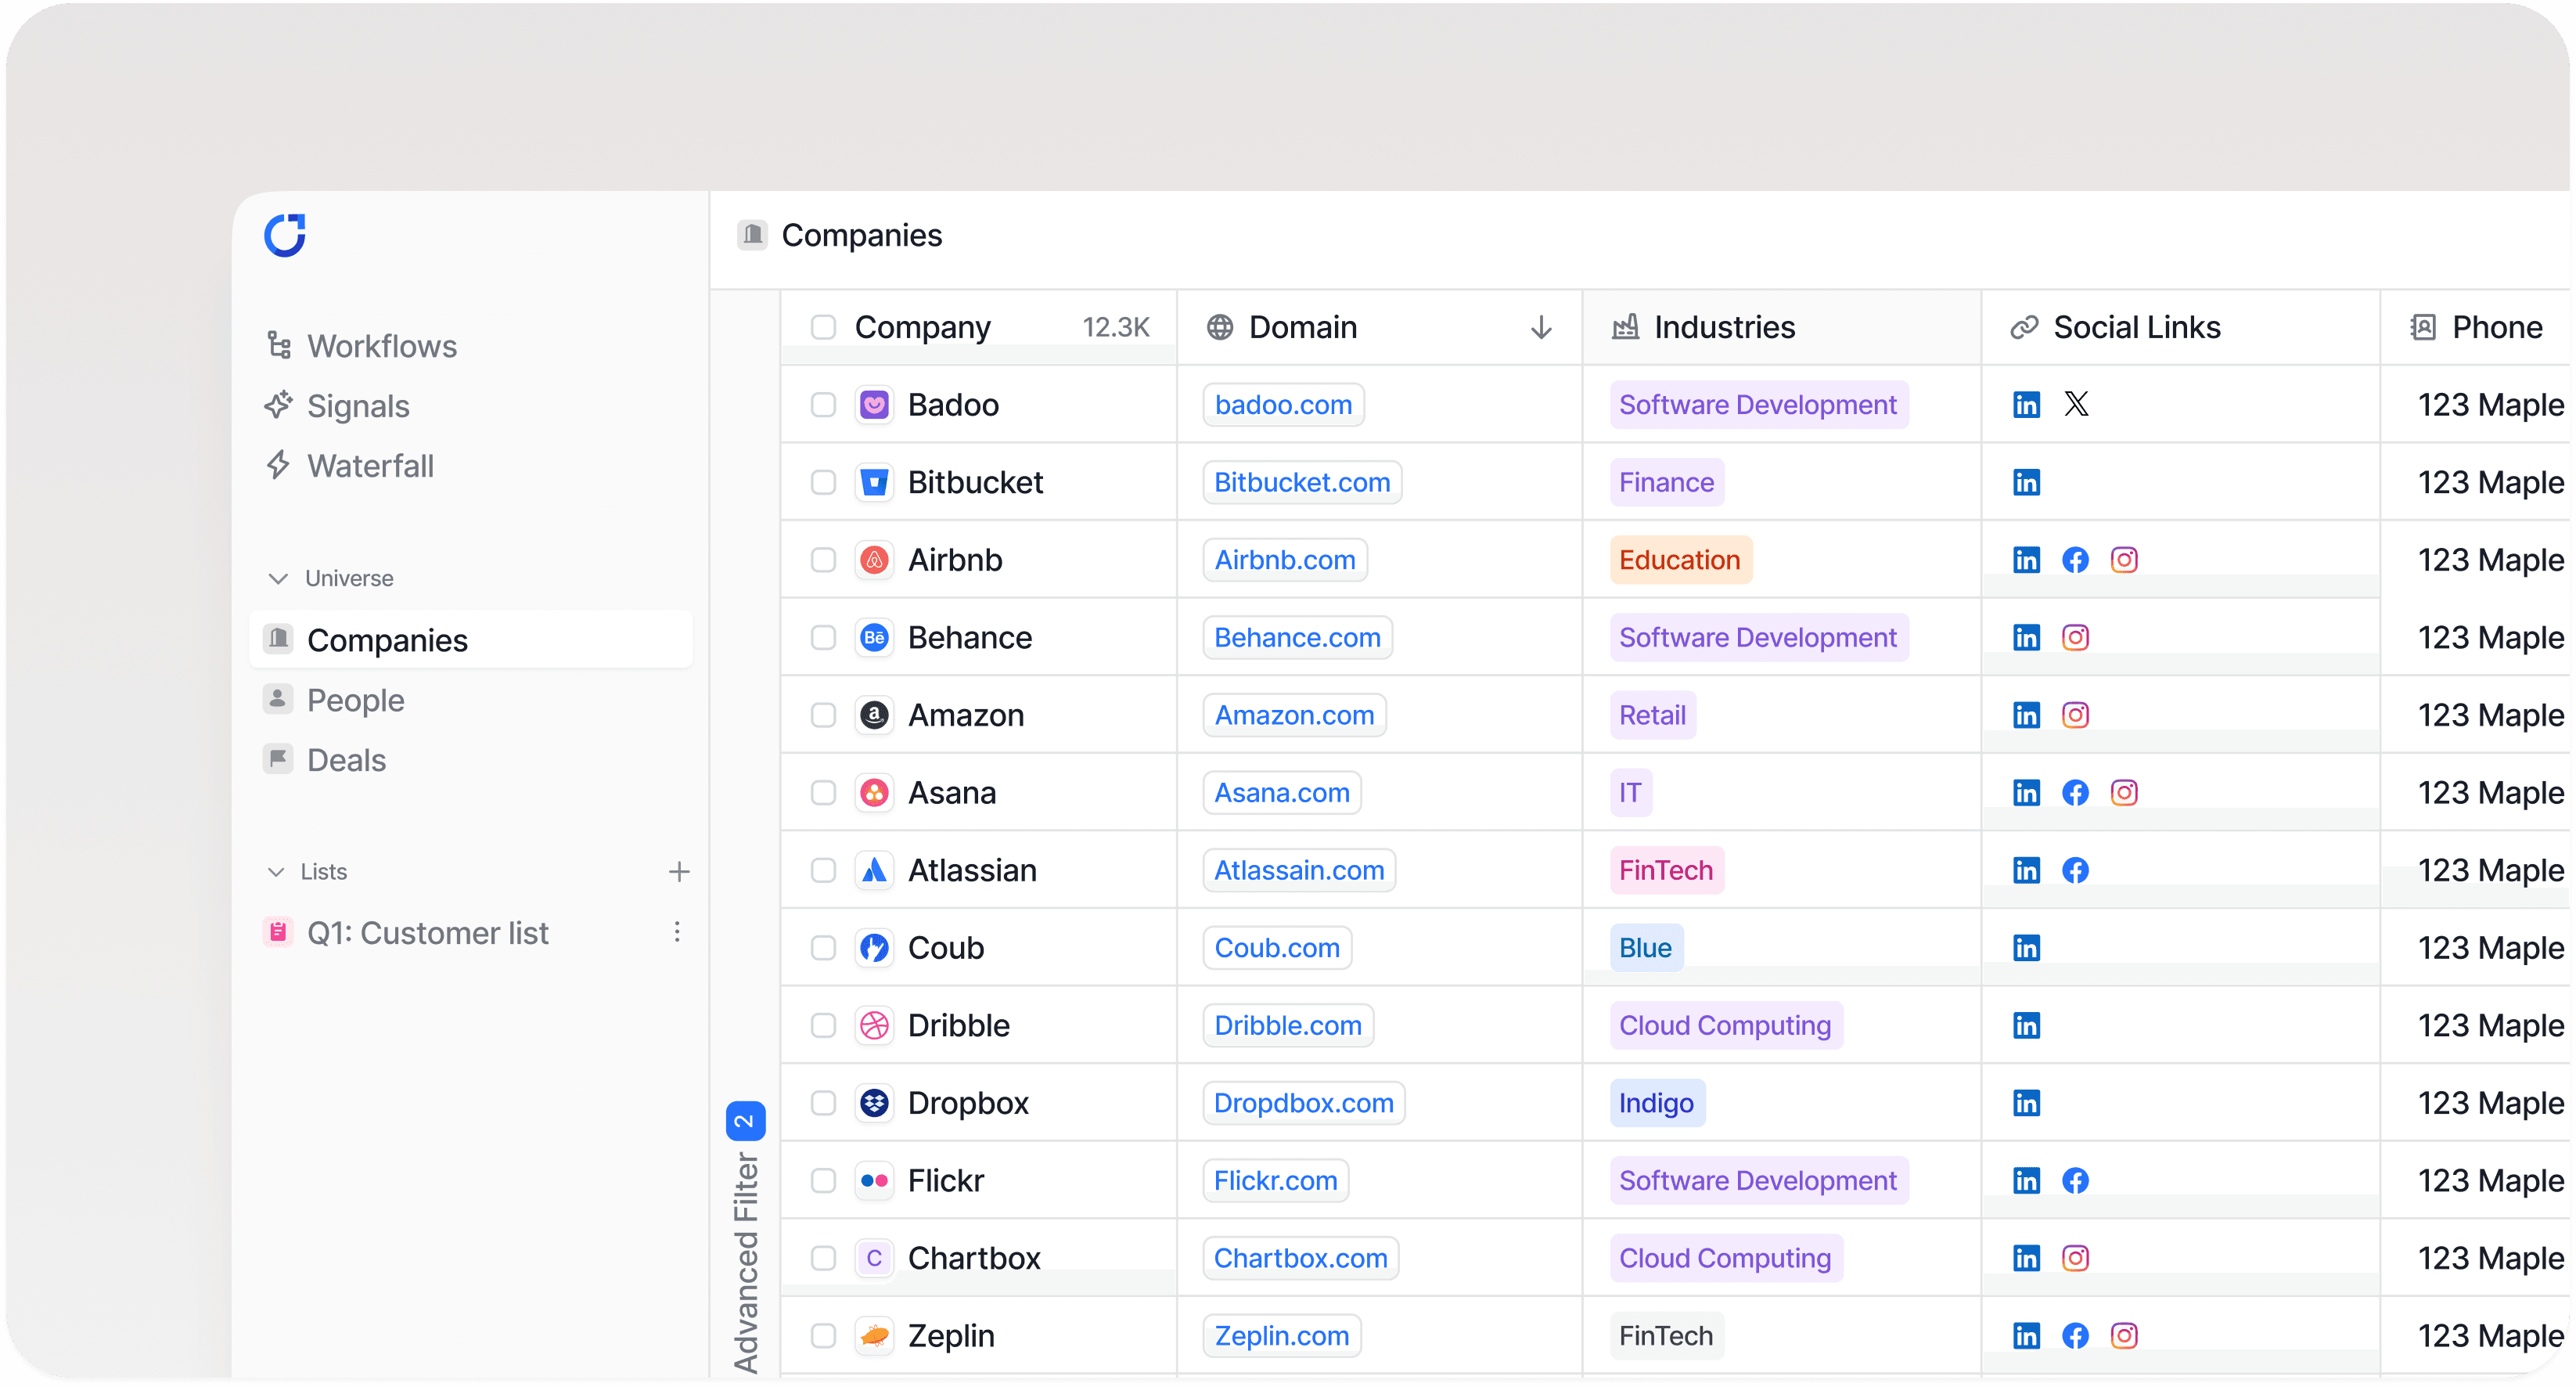Open Dribble's LinkedIn icon
This screenshot has width=2576, height=1387.
coord(2026,1025)
